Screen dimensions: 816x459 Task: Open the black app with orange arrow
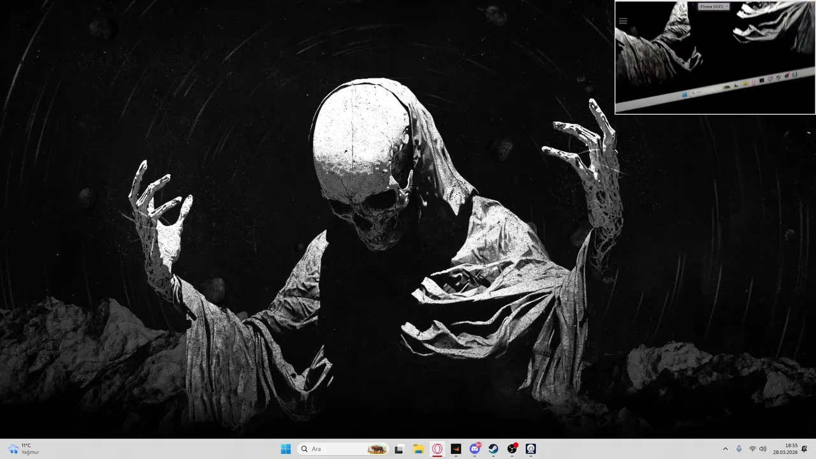click(x=456, y=449)
